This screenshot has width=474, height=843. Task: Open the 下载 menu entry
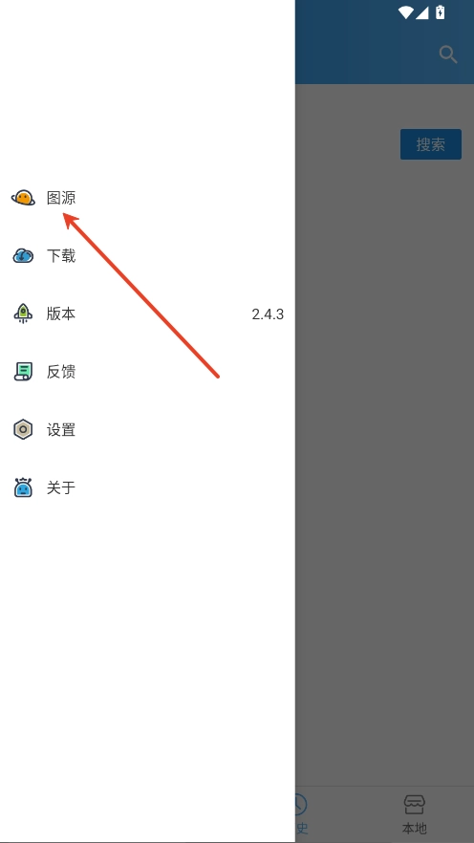[147, 256]
